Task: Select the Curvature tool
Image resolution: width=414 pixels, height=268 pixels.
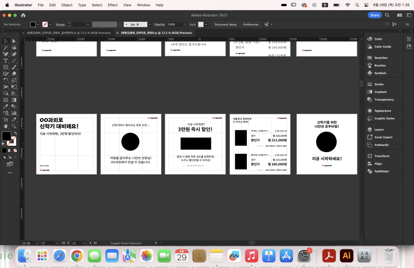Action: click(14, 54)
